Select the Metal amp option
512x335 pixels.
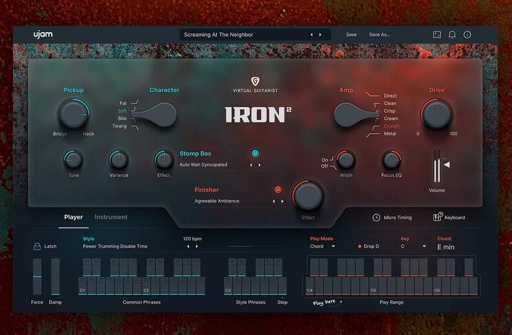[x=390, y=134]
